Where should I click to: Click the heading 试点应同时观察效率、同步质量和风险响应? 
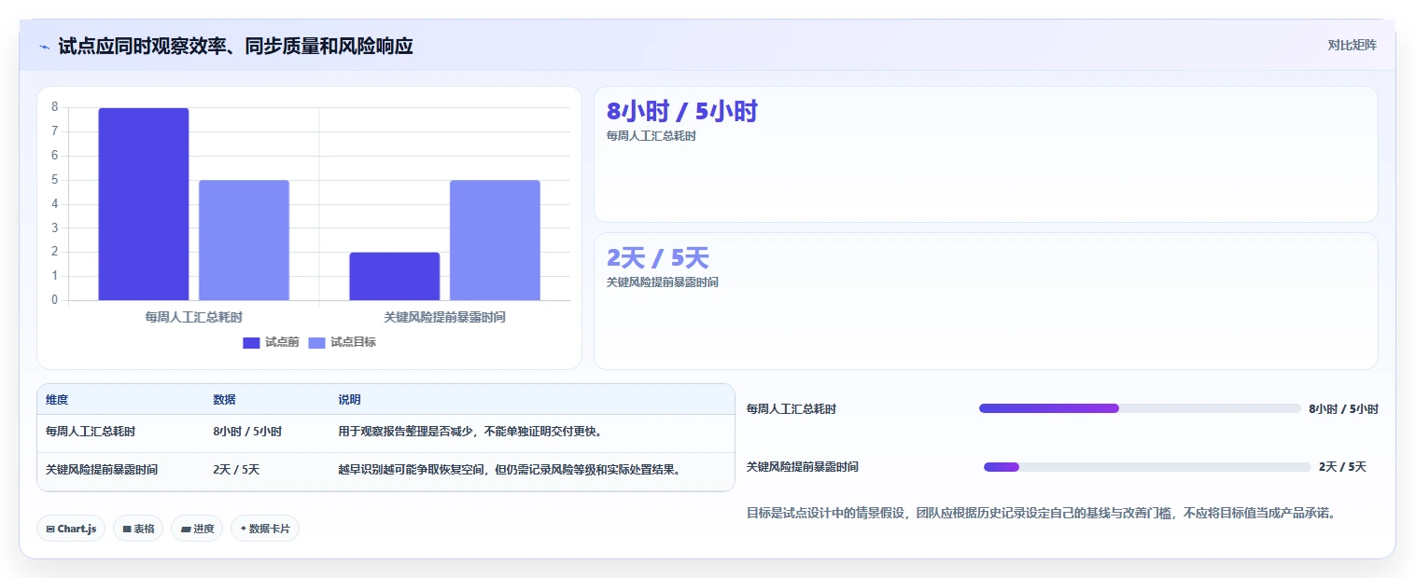pyautogui.click(x=235, y=47)
